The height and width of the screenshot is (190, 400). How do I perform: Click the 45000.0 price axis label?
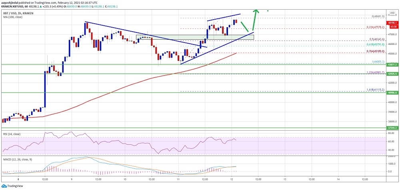392,54
